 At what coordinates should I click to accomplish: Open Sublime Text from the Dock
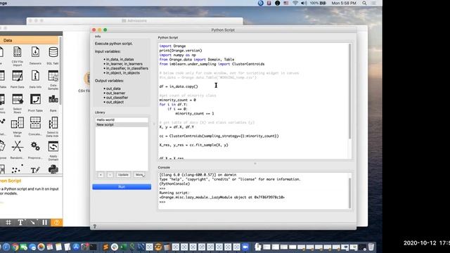[x=105, y=247]
